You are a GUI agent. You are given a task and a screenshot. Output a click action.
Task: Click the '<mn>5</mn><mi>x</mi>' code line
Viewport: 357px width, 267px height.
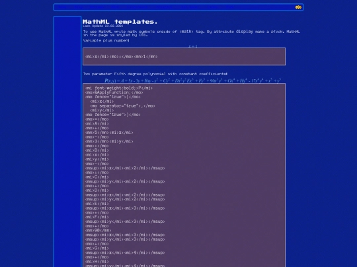(x=109, y=133)
